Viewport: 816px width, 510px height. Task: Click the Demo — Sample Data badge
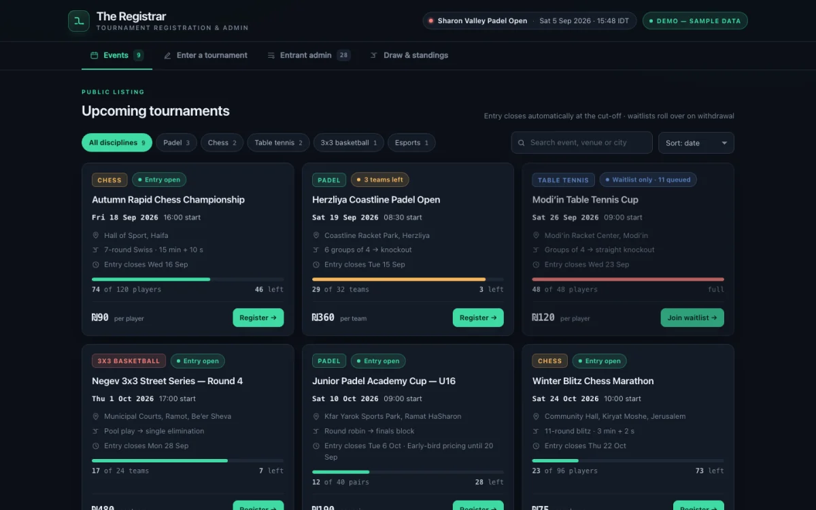(x=695, y=21)
